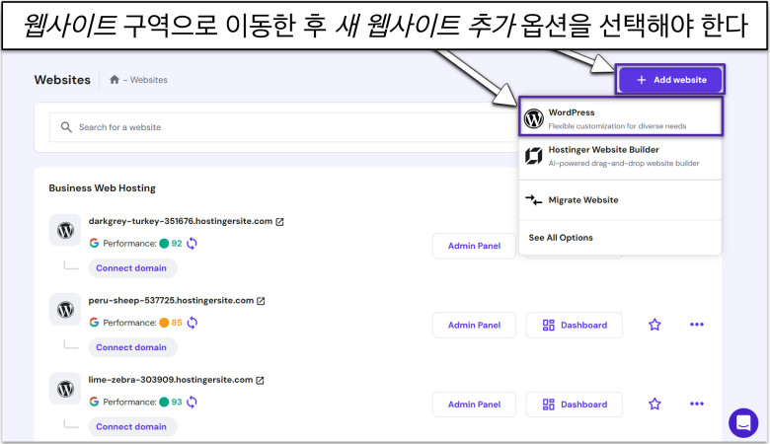The image size is (770, 444).
Task: Choose Hostinger Website Builder option
Action: point(622,156)
